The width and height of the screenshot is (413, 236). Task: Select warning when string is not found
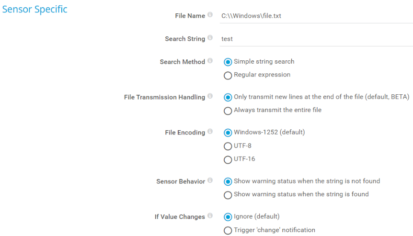[x=228, y=181]
